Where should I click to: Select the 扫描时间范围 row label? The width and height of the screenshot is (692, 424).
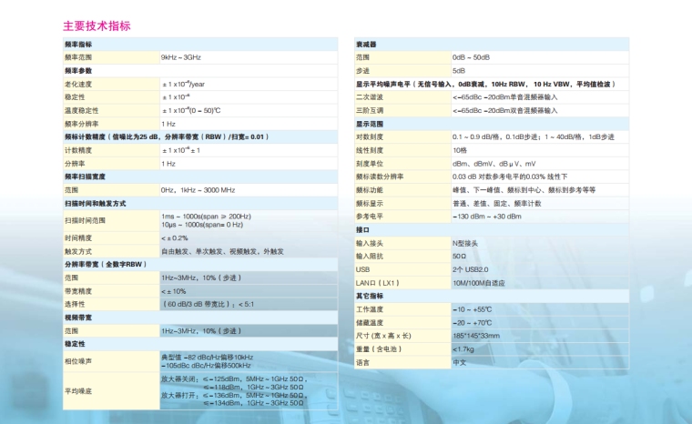(85, 220)
